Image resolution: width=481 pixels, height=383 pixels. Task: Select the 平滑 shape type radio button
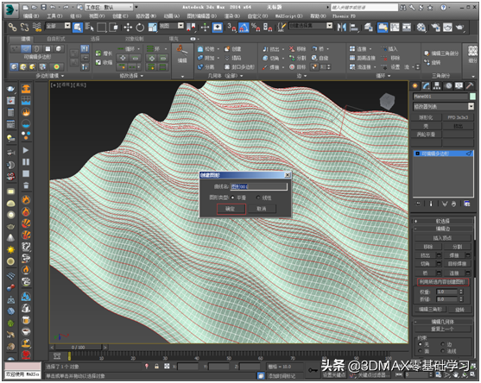tap(232, 198)
